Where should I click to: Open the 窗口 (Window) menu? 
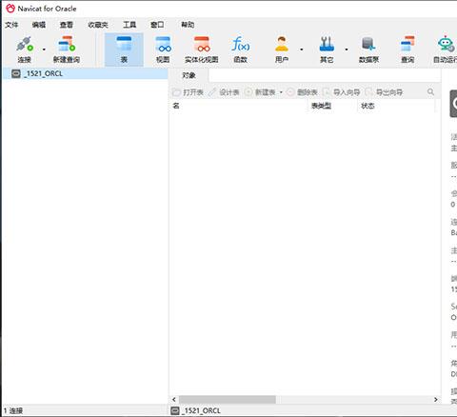(157, 25)
